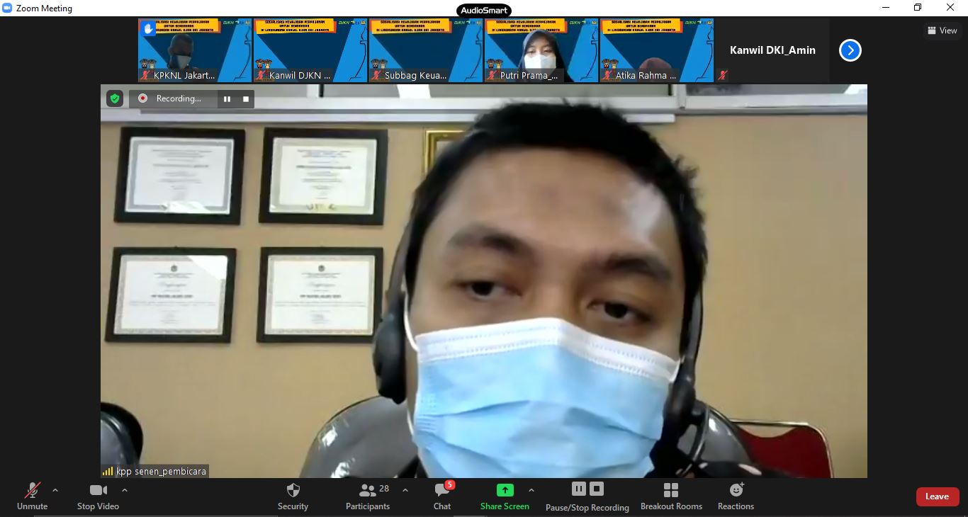The width and height of the screenshot is (968, 517).
Task: Expand video options arrow beside Stop Video
Action: coord(125,490)
